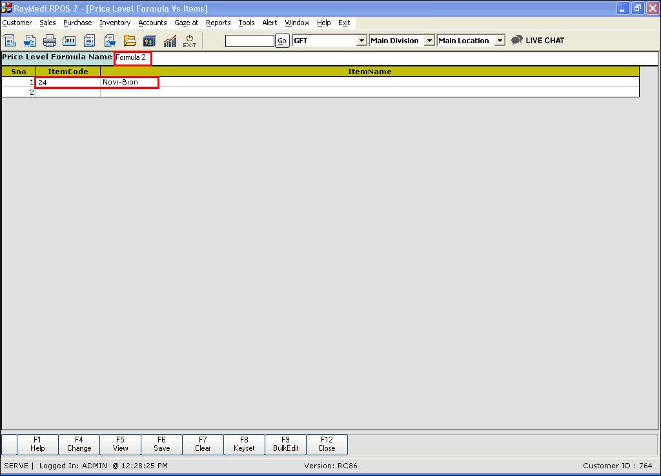Open the Customer menu
The width and height of the screenshot is (661, 476).
pos(17,23)
